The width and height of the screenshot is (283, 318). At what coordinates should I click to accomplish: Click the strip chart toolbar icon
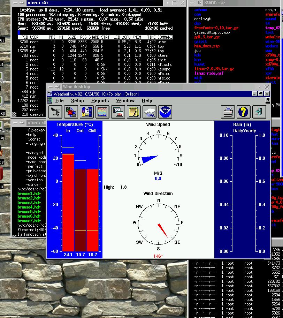102,112
